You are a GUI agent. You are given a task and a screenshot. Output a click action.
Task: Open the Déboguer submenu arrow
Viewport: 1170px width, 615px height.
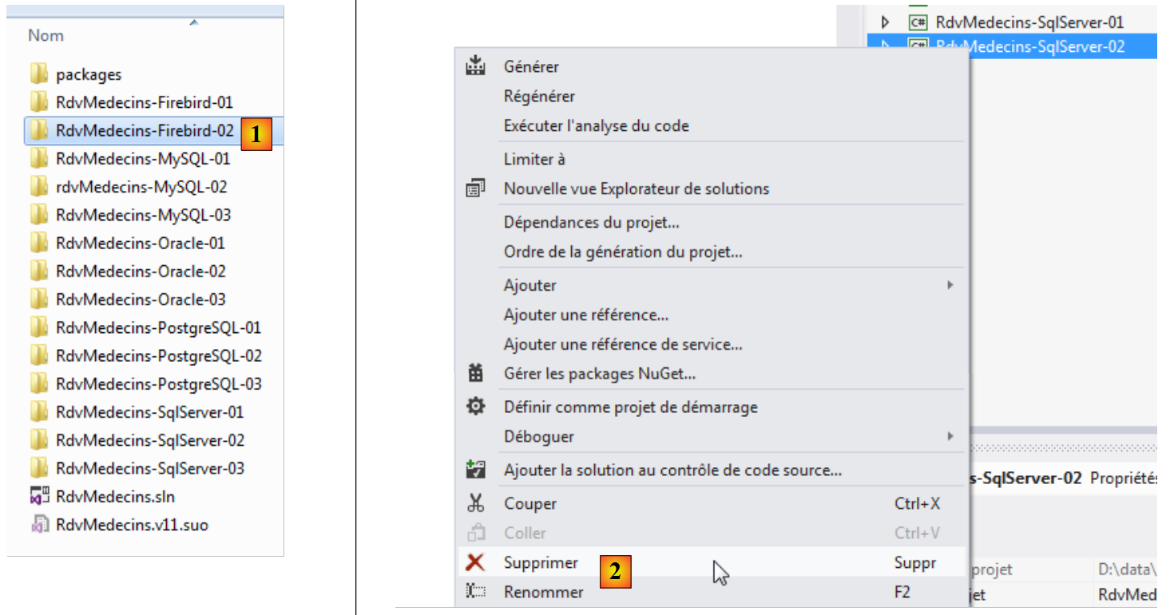tap(950, 436)
